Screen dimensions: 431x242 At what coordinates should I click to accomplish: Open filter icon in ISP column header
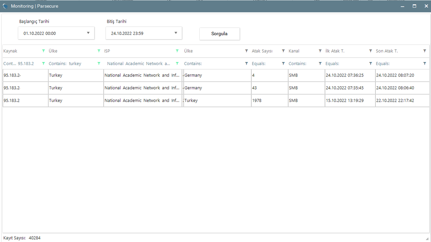[x=177, y=51]
